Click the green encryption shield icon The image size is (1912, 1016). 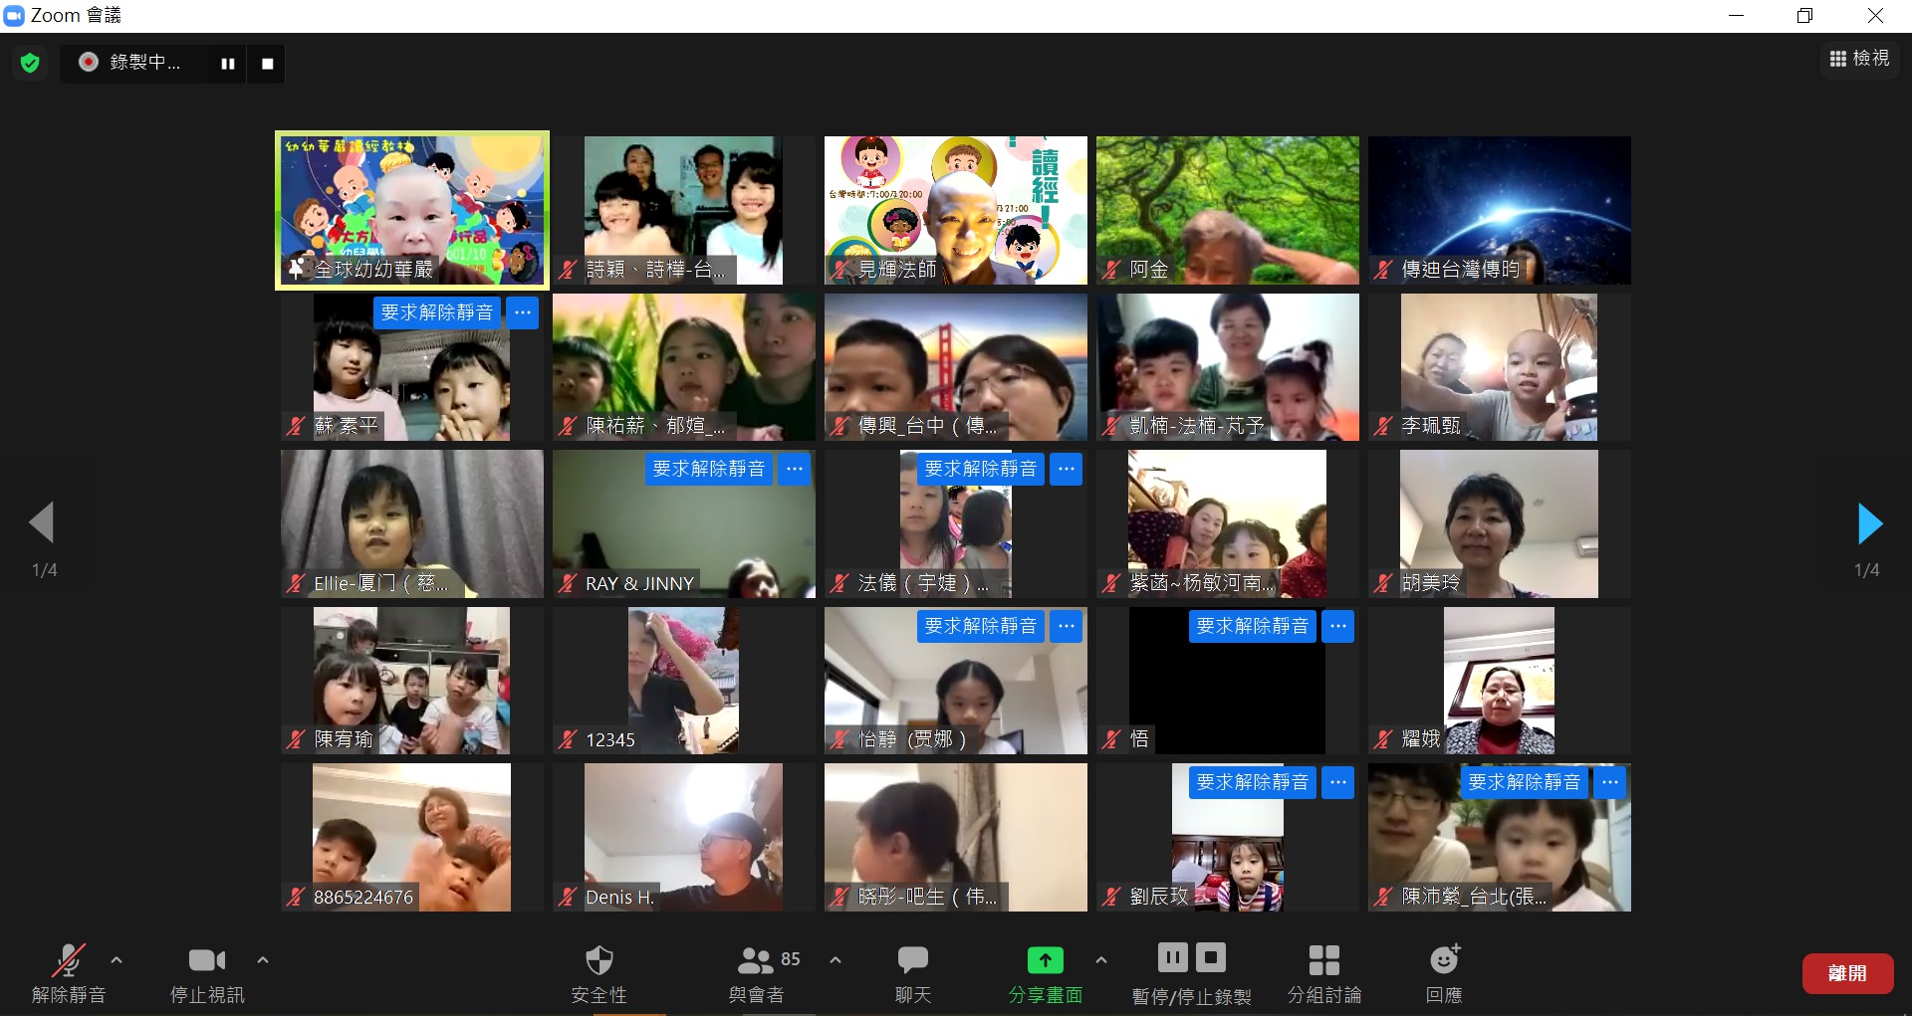30,64
